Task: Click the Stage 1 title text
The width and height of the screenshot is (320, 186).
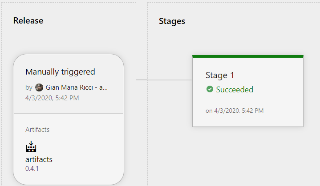Action: pyautogui.click(x=220, y=75)
